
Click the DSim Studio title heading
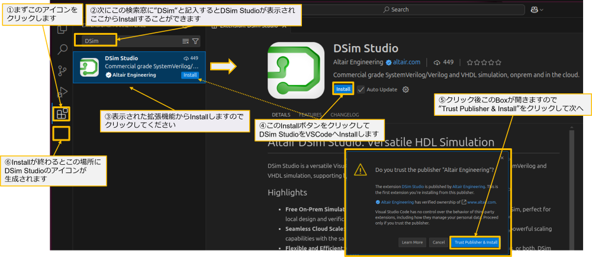366,48
